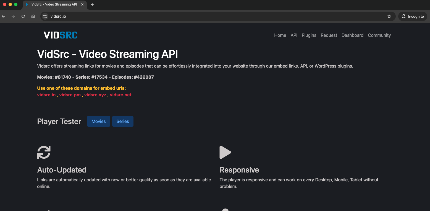Click the Responsive play icon

pos(225,152)
